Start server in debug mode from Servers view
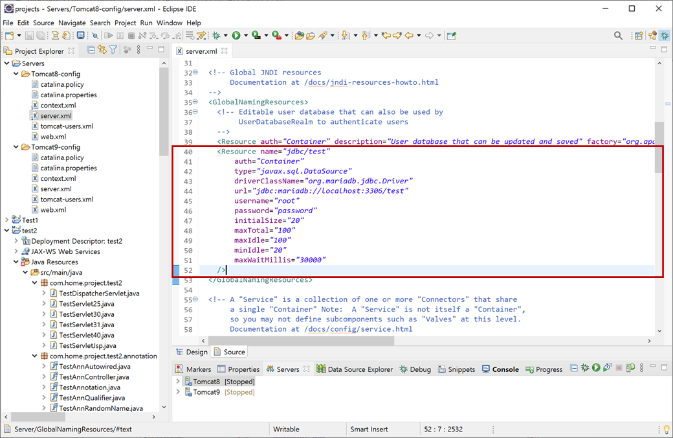Image resolution: width=673 pixels, height=438 pixels. point(585,368)
